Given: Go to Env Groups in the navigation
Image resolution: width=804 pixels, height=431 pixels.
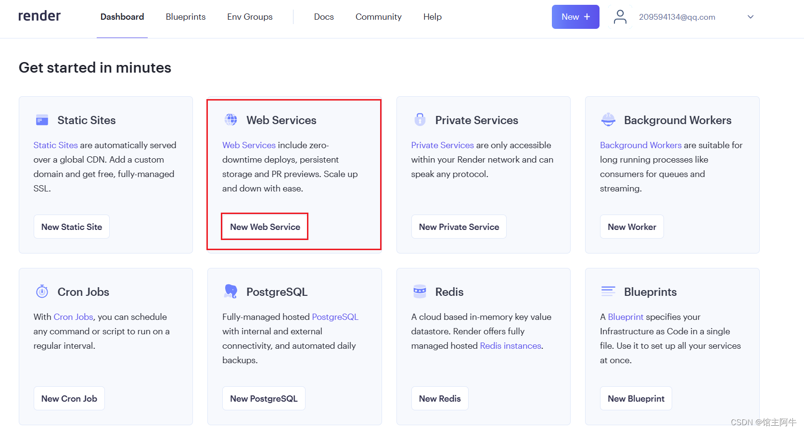Looking at the screenshot, I should [x=250, y=17].
